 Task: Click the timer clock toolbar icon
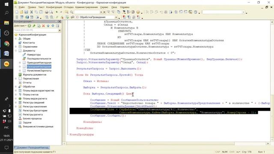pos(196,12)
